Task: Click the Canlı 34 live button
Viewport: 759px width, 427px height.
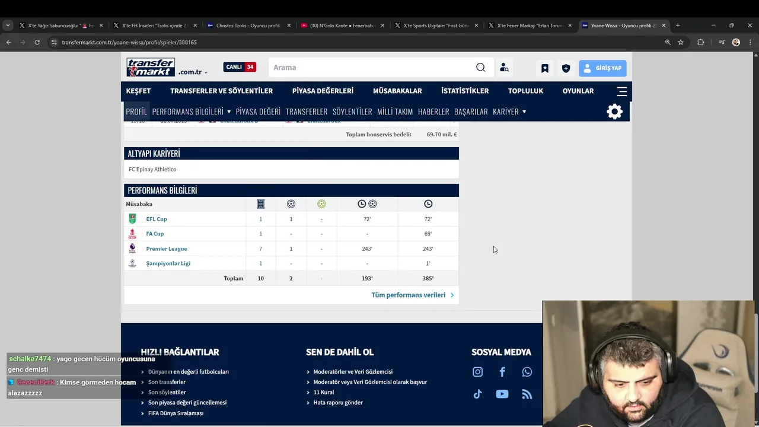Action: click(x=240, y=67)
